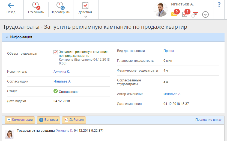227x141 pixels.
Task: Click the Последние внизу sort link
Action: tap(208, 120)
